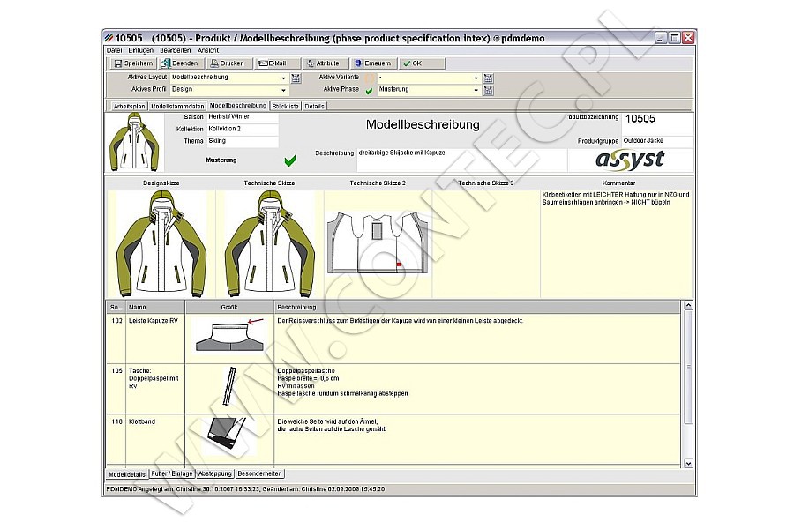Click the Grafik column header

pyautogui.click(x=229, y=308)
